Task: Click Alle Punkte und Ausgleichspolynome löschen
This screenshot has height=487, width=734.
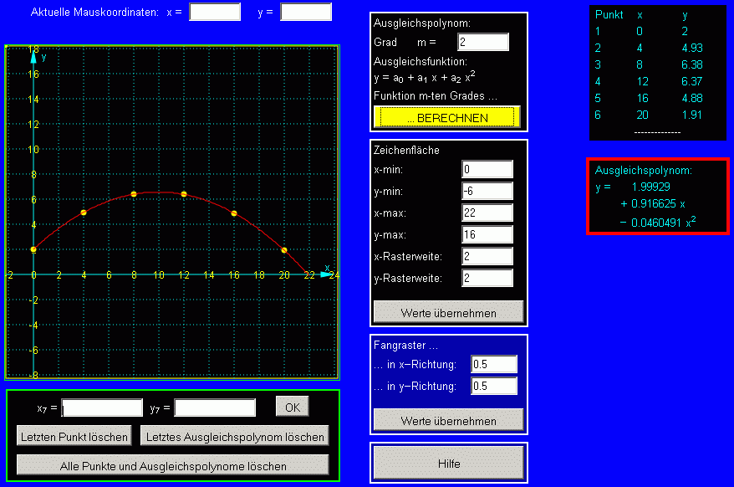Action: [173, 465]
